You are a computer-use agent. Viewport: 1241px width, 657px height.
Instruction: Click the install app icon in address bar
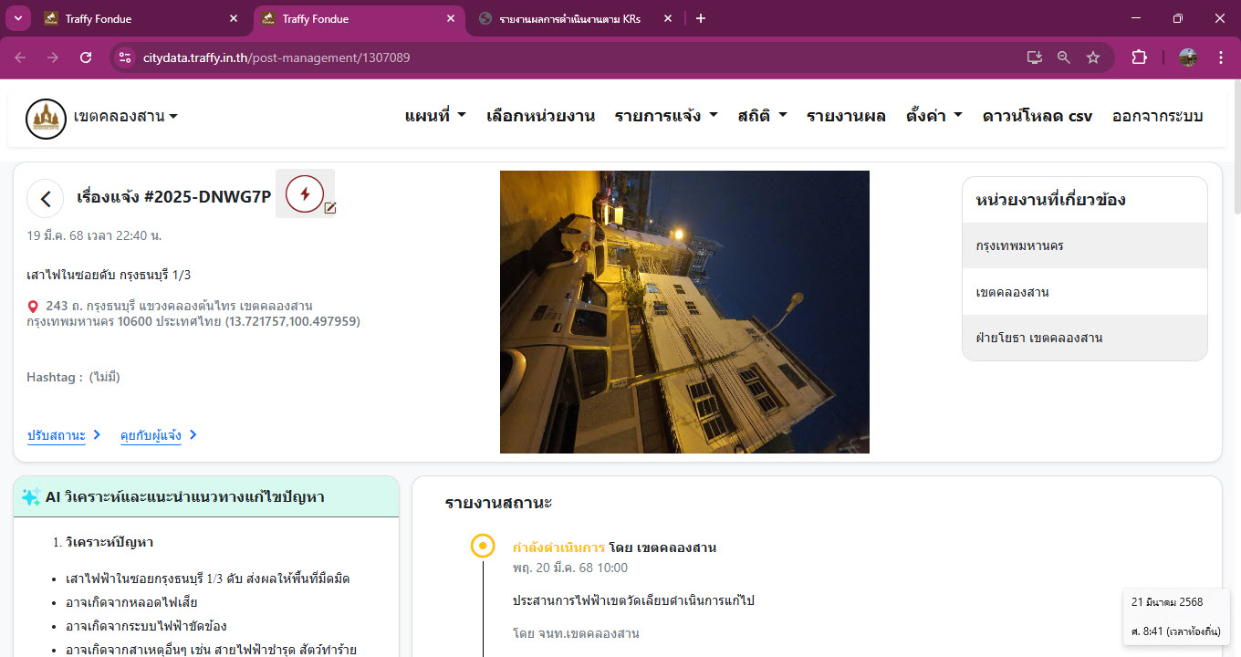(x=1034, y=57)
